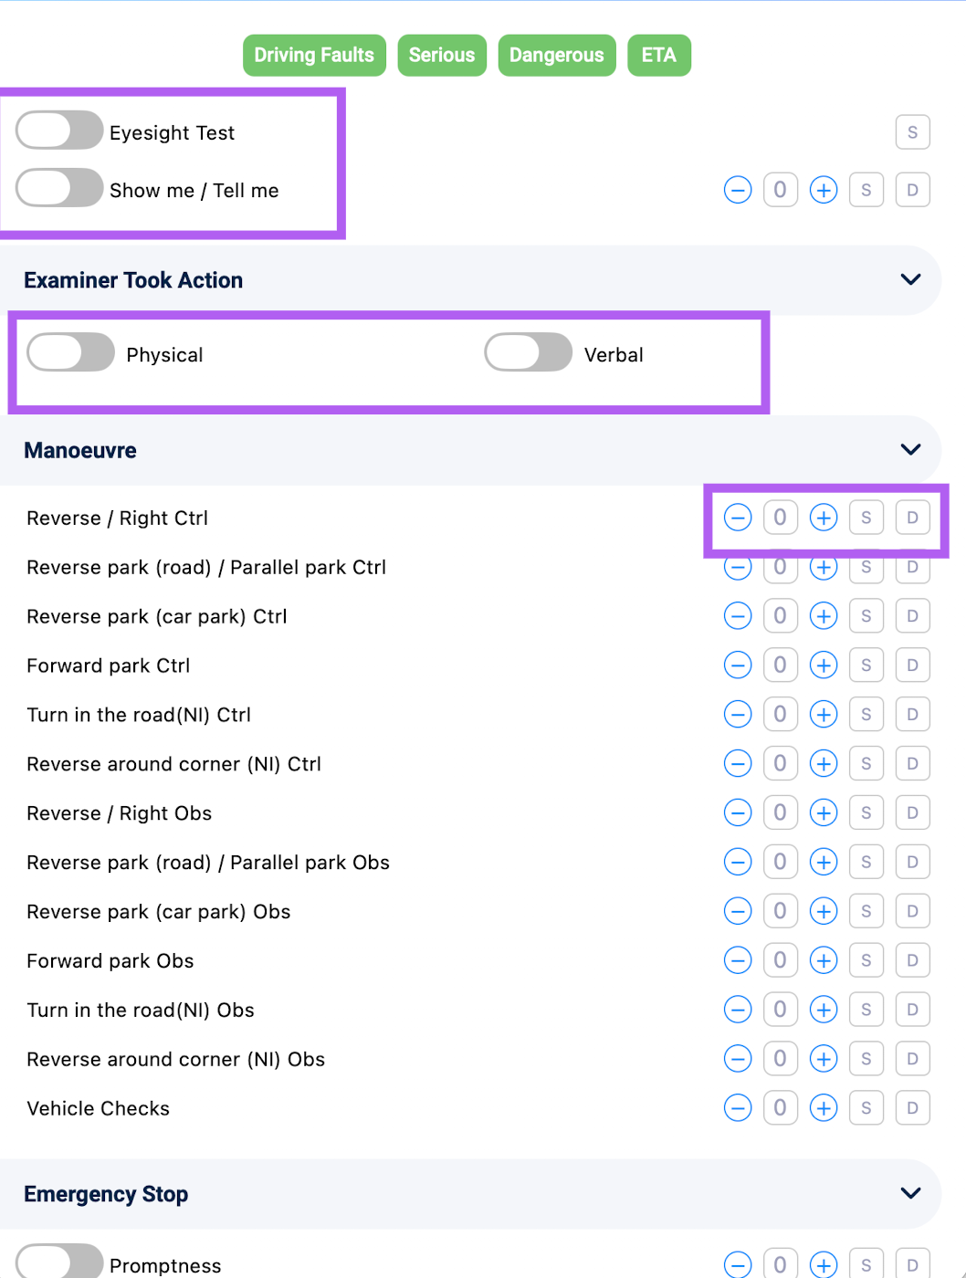Collapse the Emergency Stop section
This screenshot has width=966, height=1278.
[x=910, y=1193]
